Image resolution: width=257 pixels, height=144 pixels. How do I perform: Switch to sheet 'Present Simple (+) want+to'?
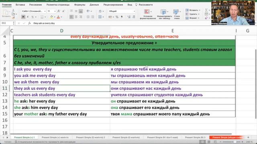point(55,138)
